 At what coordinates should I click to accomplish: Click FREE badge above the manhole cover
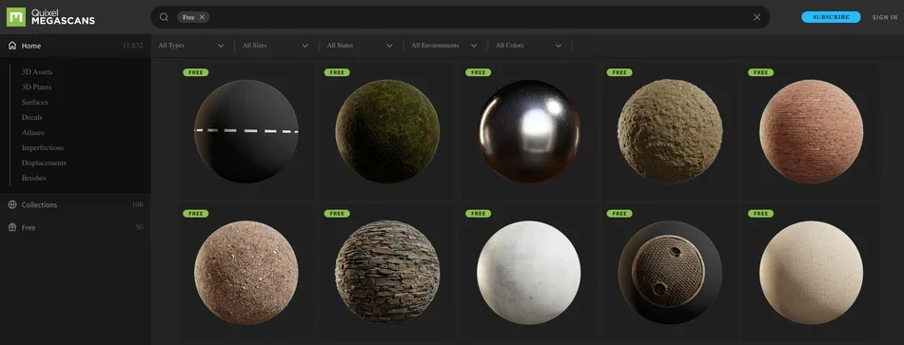[x=619, y=214]
